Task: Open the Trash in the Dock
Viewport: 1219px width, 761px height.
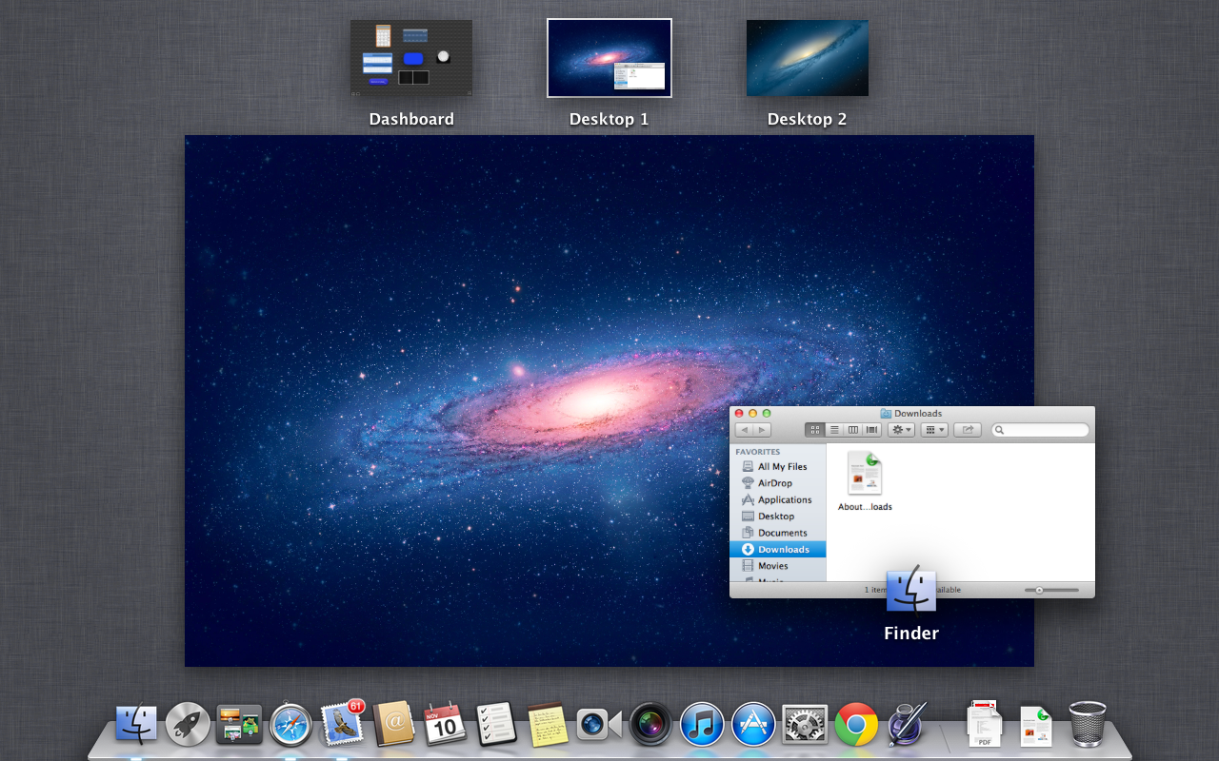Action: click(1088, 725)
